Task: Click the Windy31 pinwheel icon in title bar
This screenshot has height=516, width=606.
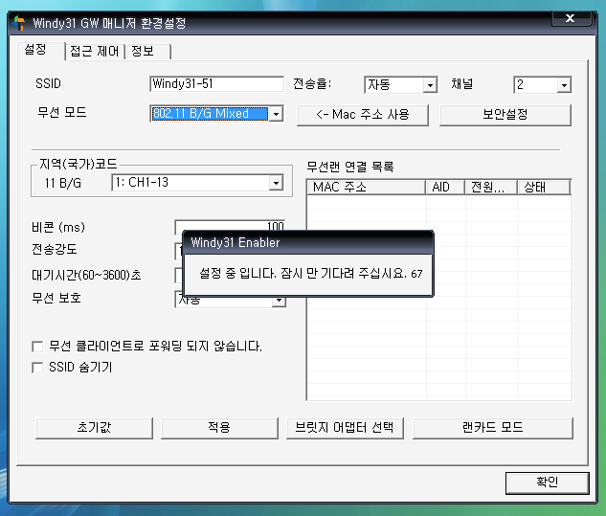Action: 18,23
